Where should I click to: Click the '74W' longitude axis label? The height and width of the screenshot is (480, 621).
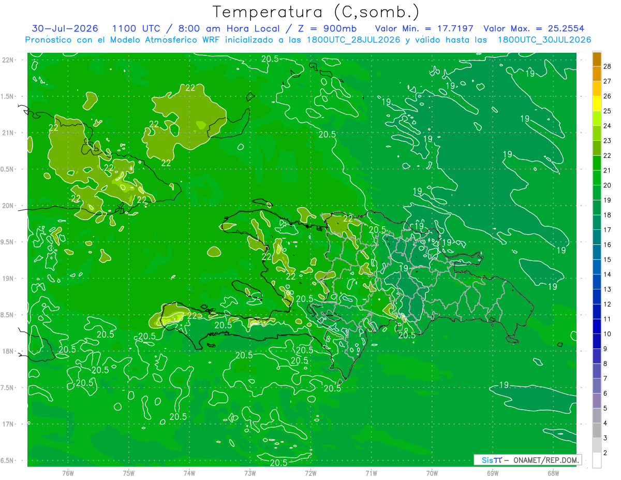pyautogui.click(x=189, y=473)
